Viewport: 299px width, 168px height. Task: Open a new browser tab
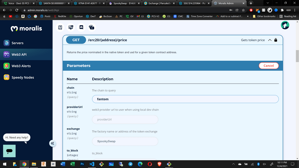tap(251, 3)
